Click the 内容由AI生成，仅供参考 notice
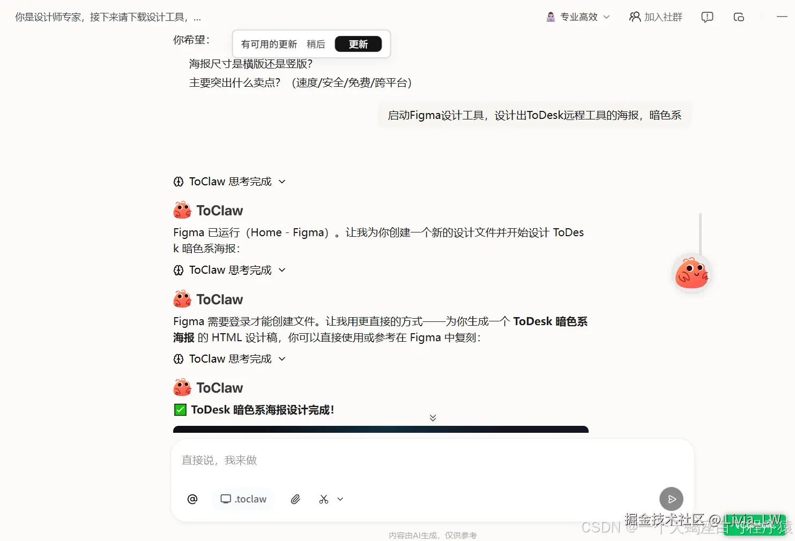Viewport: 795px width, 541px height. pos(433,535)
